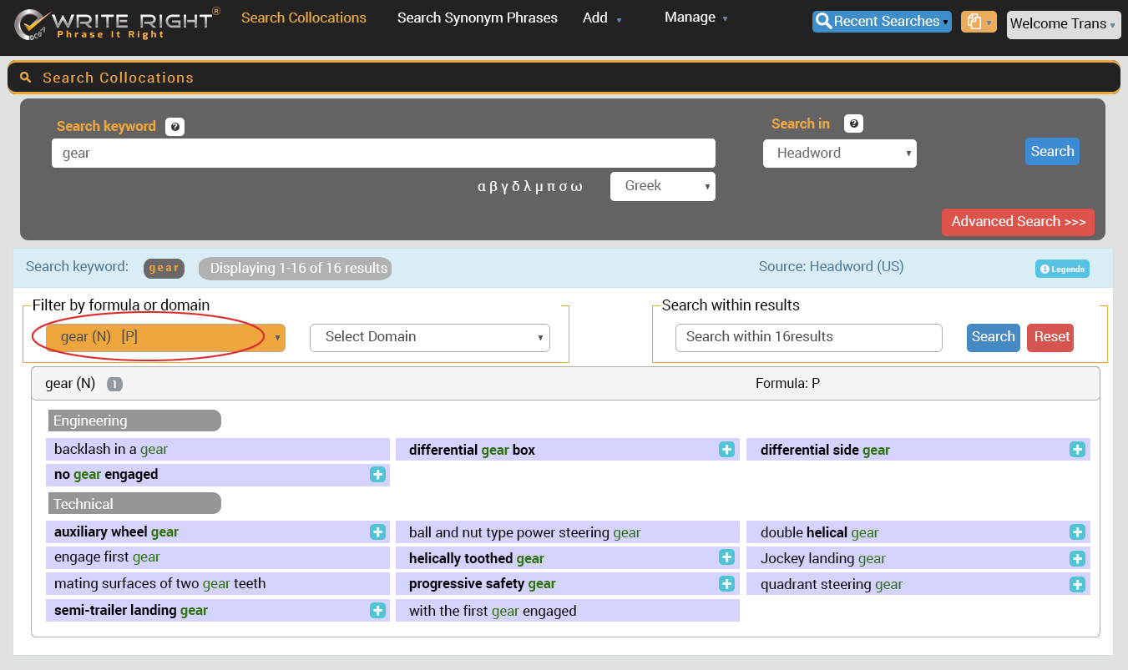The width and height of the screenshot is (1128, 670).
Task: Expand plus icon for no gear engaged
Action: click(x=377, y=475)
